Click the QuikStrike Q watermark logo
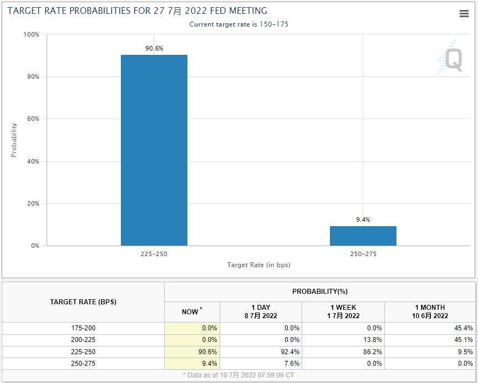Viewport: 478px width, 383px height. click(x=451, y=58)
